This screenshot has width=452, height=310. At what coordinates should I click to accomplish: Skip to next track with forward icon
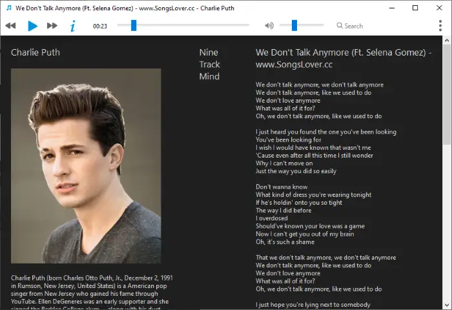click(52, 26)
